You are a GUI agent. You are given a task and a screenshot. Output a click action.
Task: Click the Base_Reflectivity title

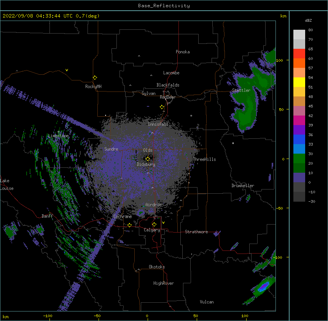click(164, 6)
